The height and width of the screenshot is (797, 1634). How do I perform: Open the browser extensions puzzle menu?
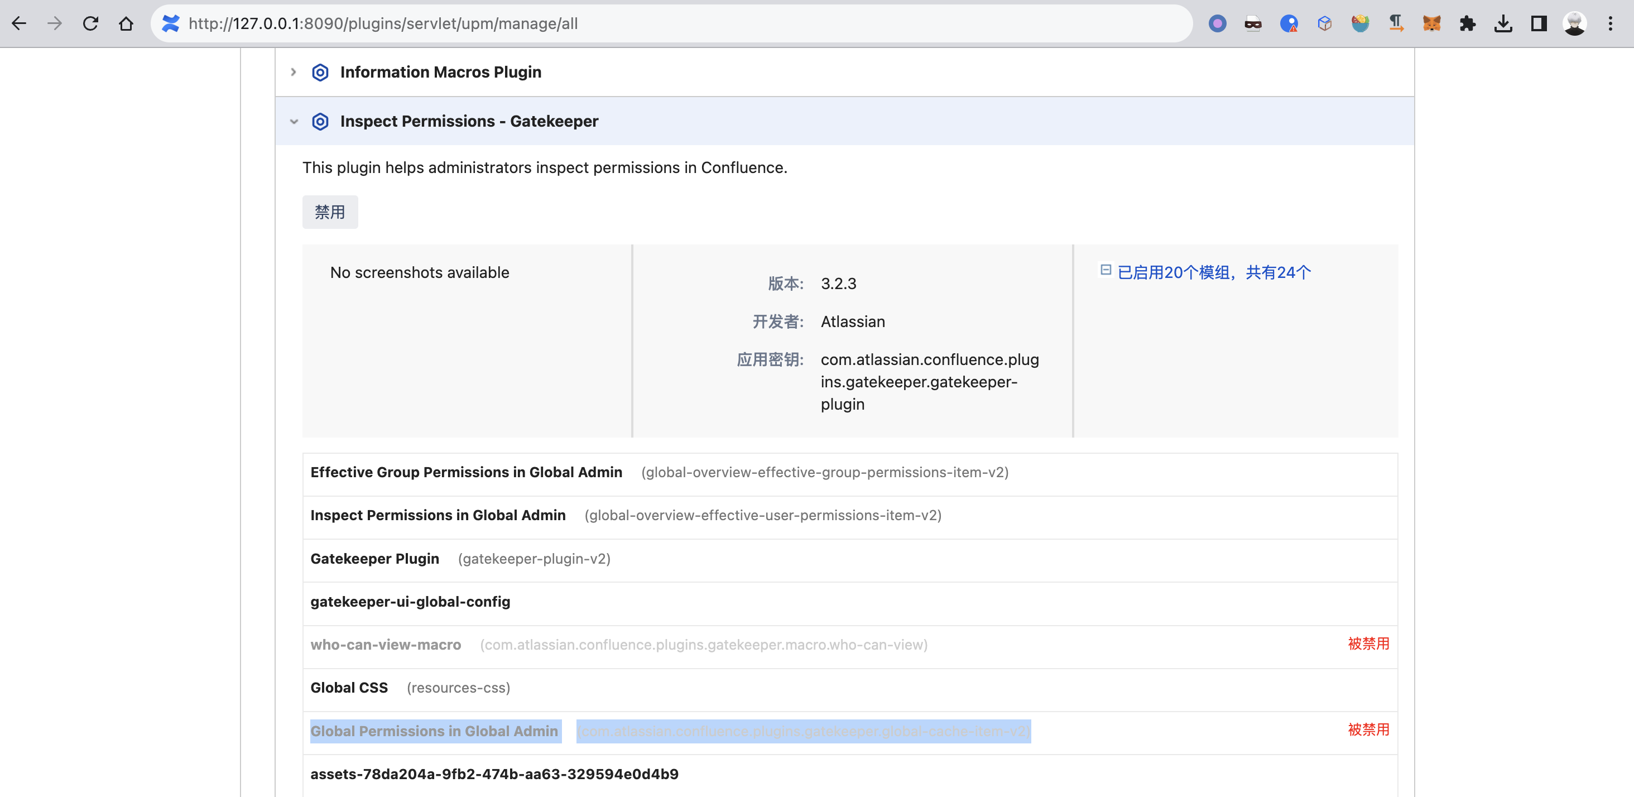coord(1467,24)
